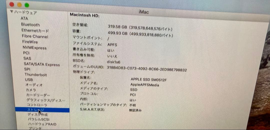
Task: Select オーディオ in the sidebar
Action: [34, 85]
